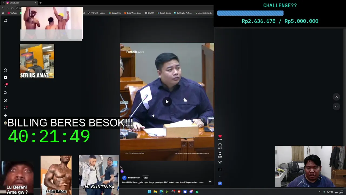Share the reel via paper plane icon
This screenshot has width=346, height=195.
click(x=220, y=162)
